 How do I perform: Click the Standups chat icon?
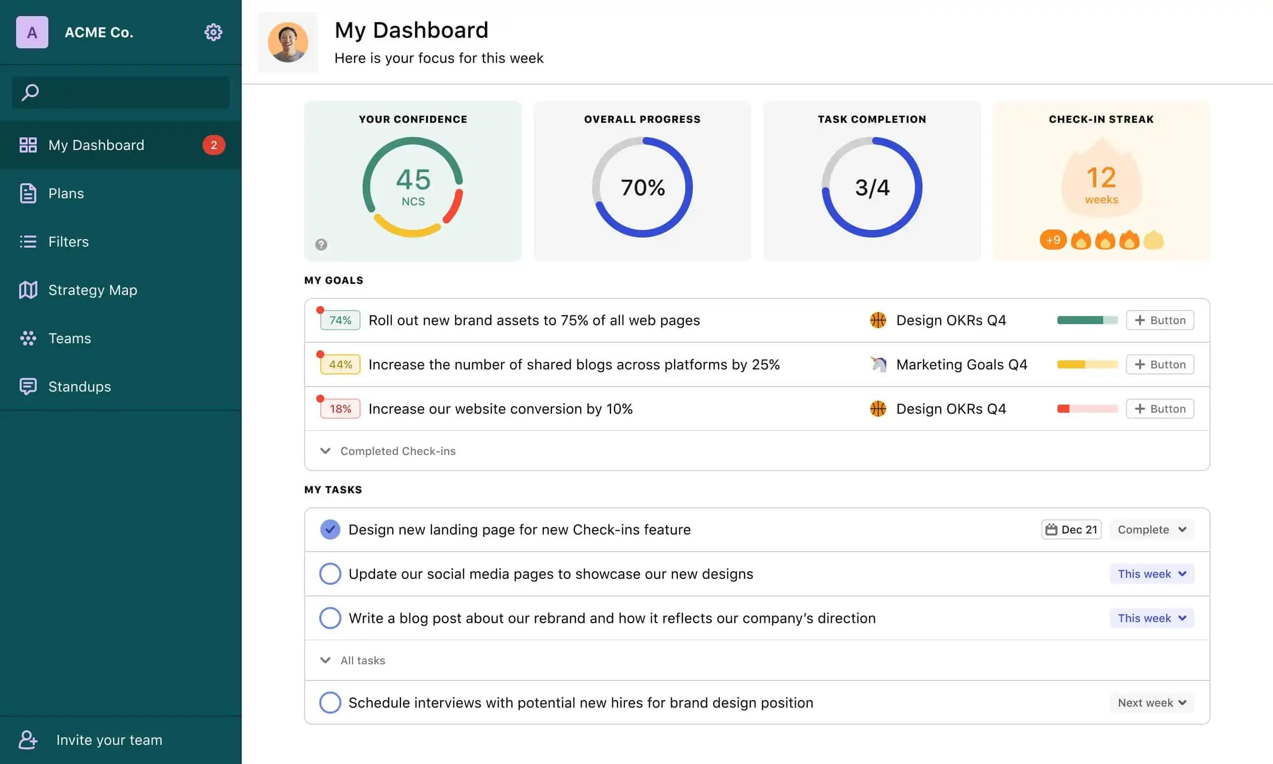click(x=28, y=386)
